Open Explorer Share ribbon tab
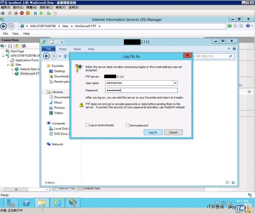The image size is (255, 214). [x=77, y=49]
